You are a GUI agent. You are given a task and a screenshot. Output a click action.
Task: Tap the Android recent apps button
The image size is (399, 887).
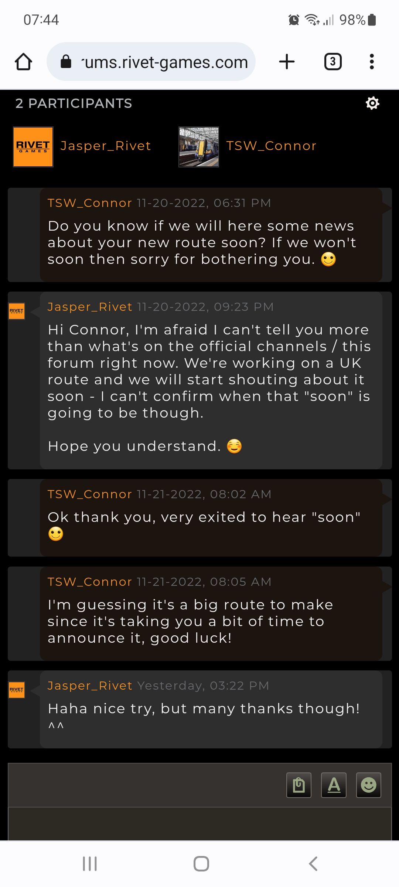90,864
